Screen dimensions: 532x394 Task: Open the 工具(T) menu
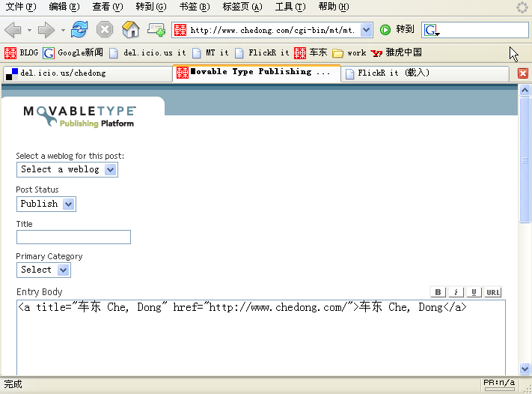(x=290, y=7)
